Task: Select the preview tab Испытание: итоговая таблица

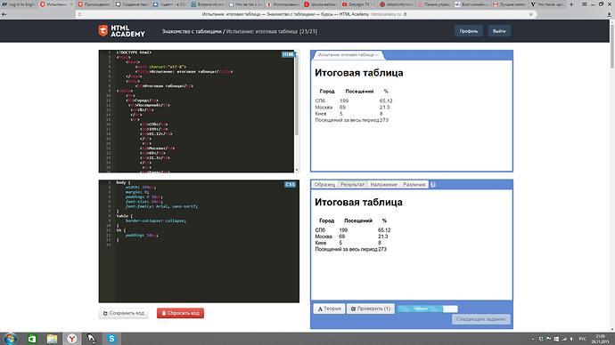Action: coord(348,55)
